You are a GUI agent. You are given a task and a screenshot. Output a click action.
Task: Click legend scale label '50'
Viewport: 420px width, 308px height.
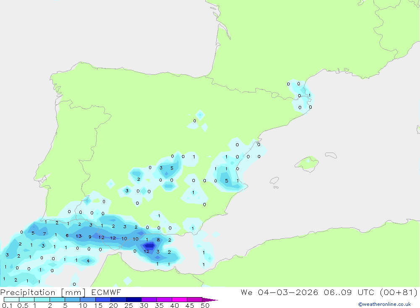click(205, 305)
